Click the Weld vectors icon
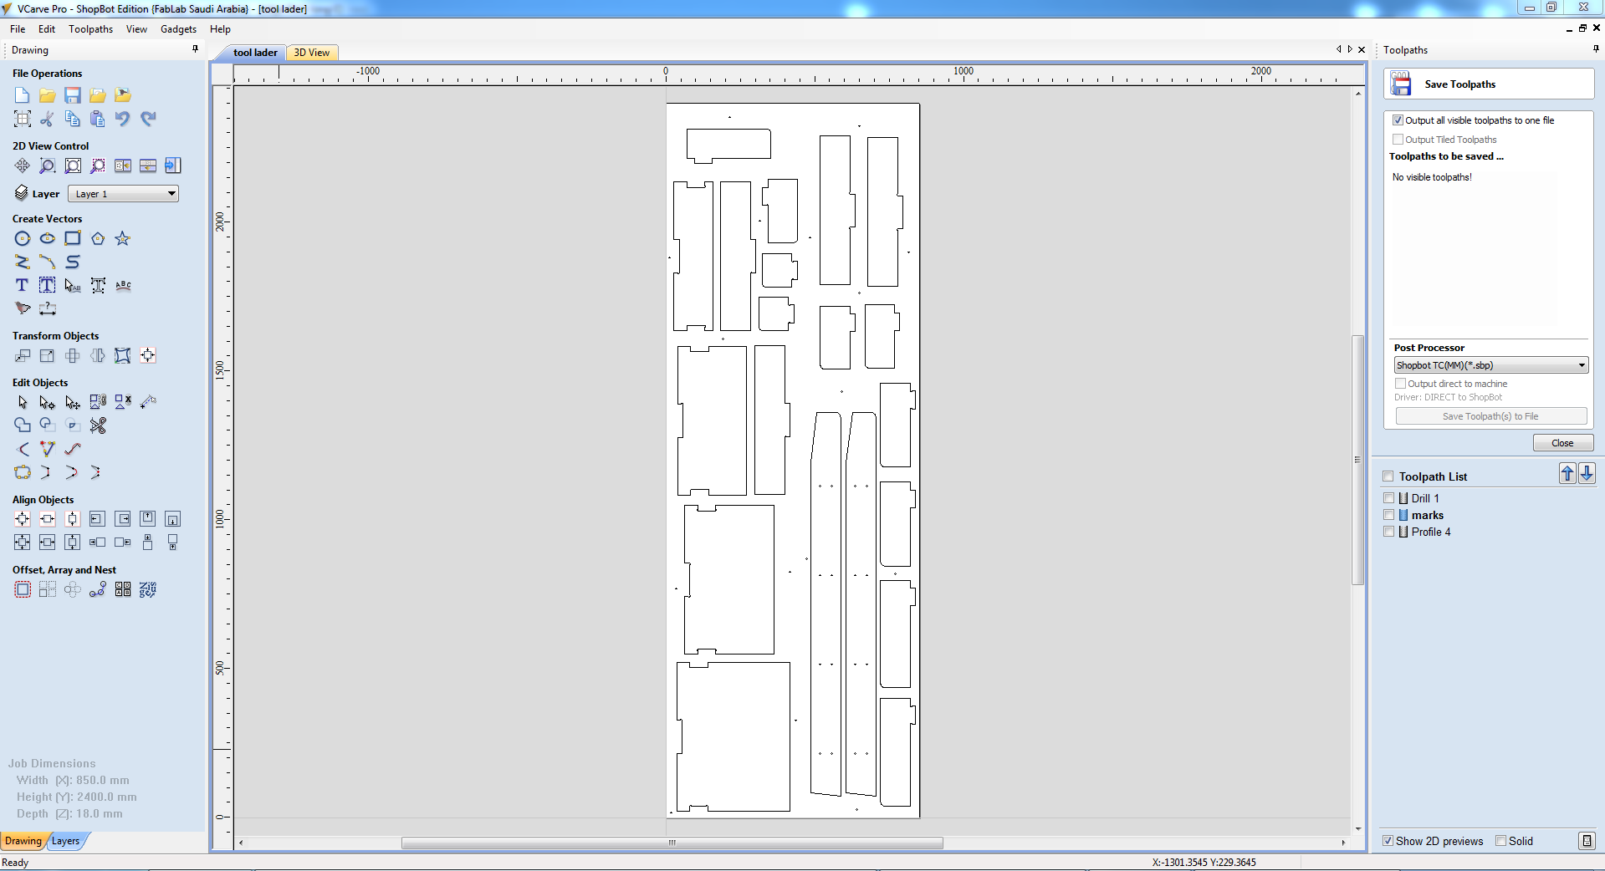1605x871 pixels. tap(23, 426)
